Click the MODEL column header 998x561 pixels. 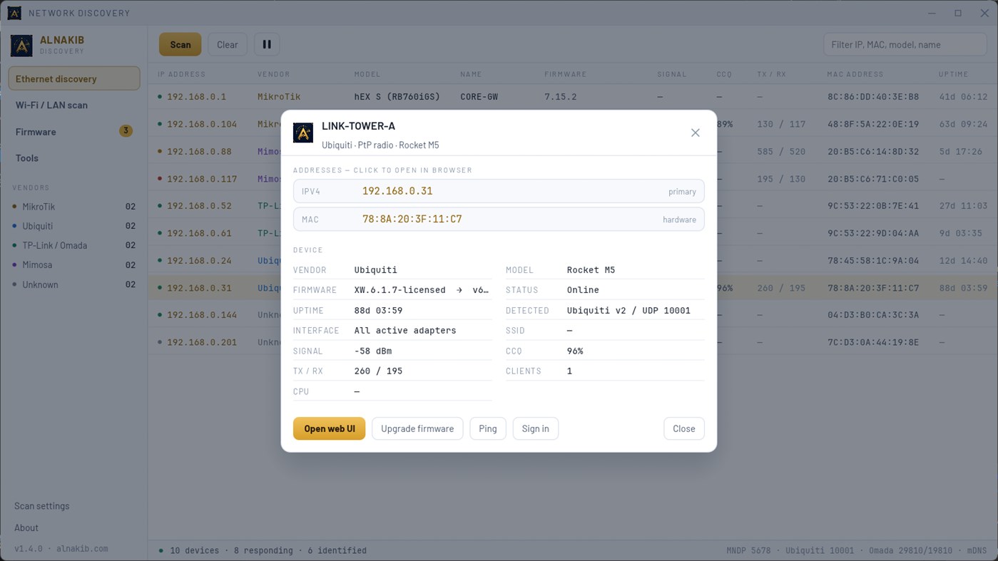pos(367,74)
